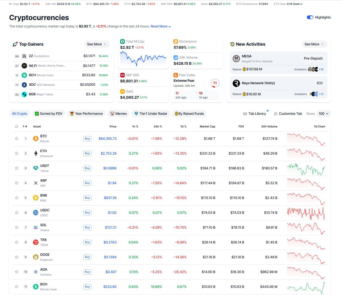Open Customize Tab settings
Viewport: 342px width, 295px height.
click(x=288, y=114)
